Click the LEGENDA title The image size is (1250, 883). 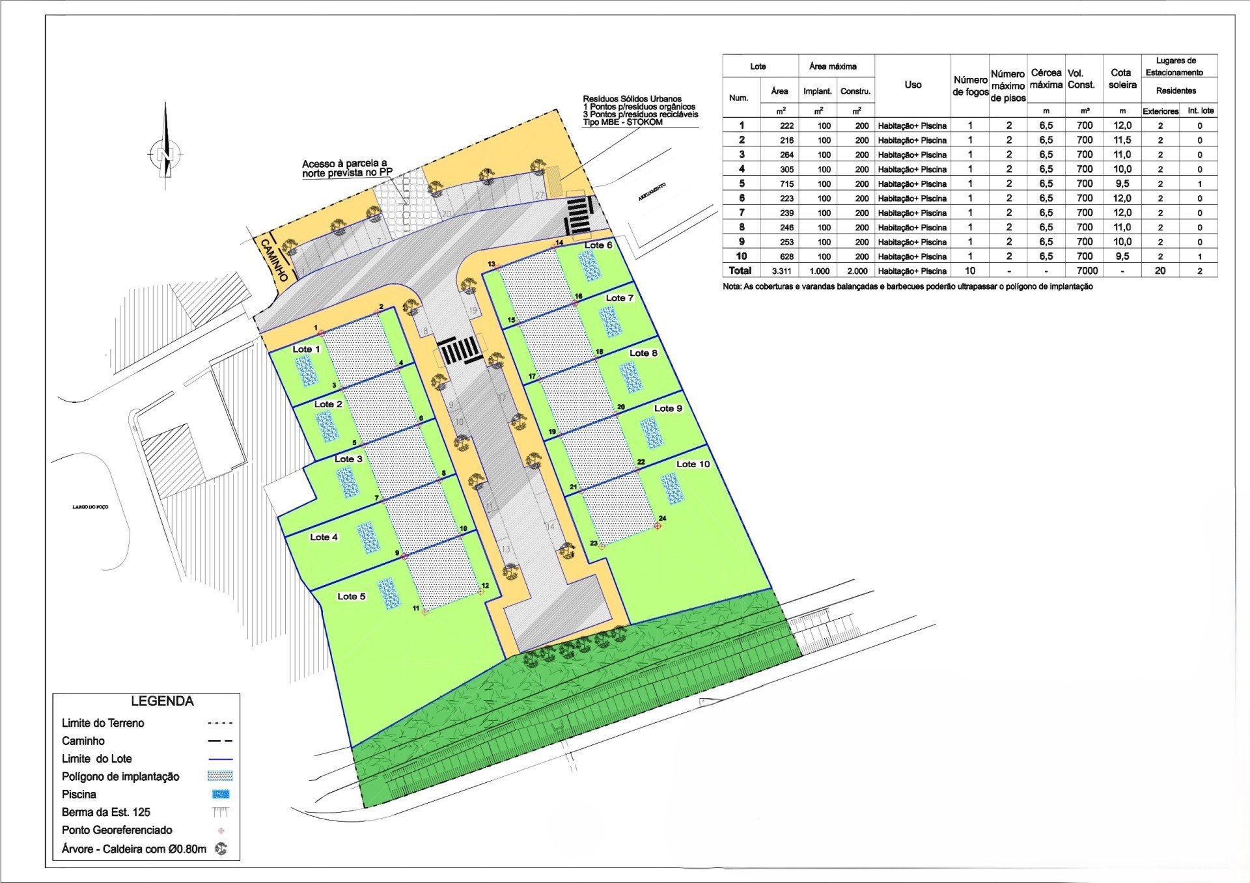pyautogui.click(x=162, y=701)
